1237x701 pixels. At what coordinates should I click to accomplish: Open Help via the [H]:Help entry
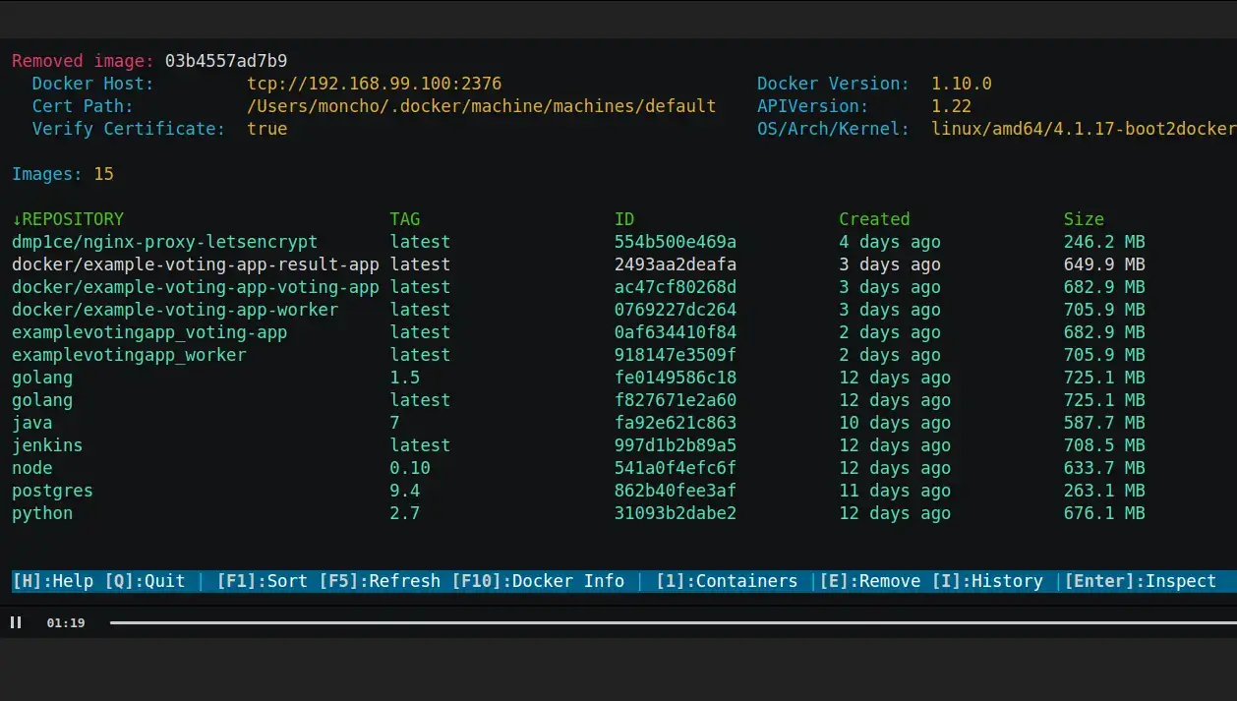tap(52, 581)
